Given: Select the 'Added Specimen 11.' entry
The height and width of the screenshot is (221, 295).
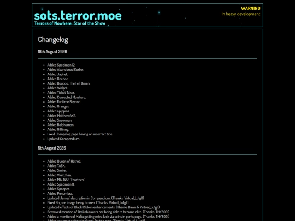Looking at the screenshot, I should click(x=61, y=184).
